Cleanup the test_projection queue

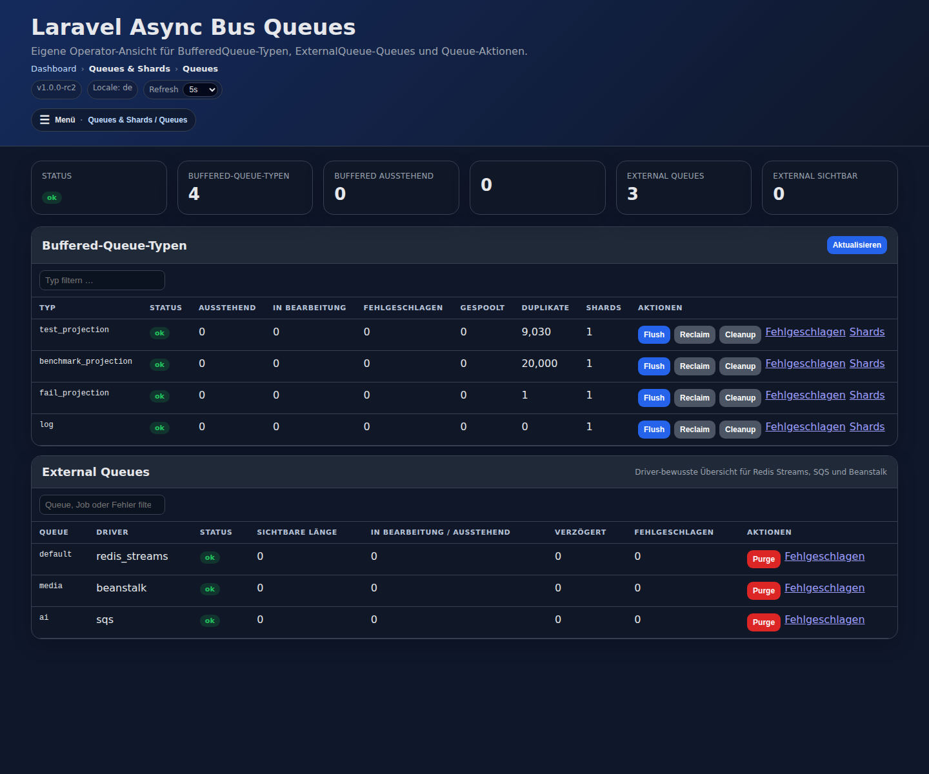(x=740, y=335)
